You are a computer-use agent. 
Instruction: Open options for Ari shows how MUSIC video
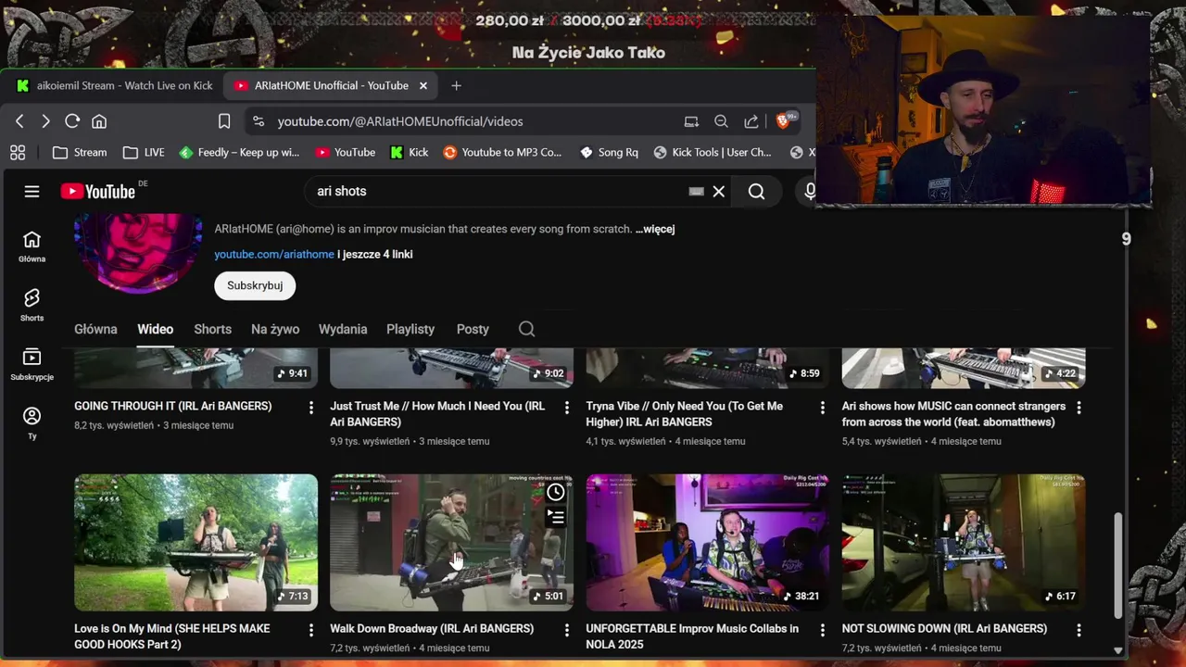1079,408
